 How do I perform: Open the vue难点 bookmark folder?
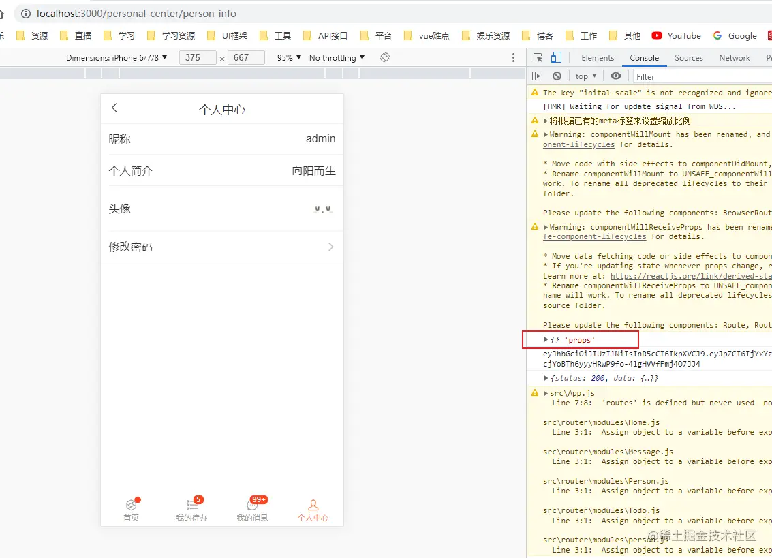coord(427,35)
